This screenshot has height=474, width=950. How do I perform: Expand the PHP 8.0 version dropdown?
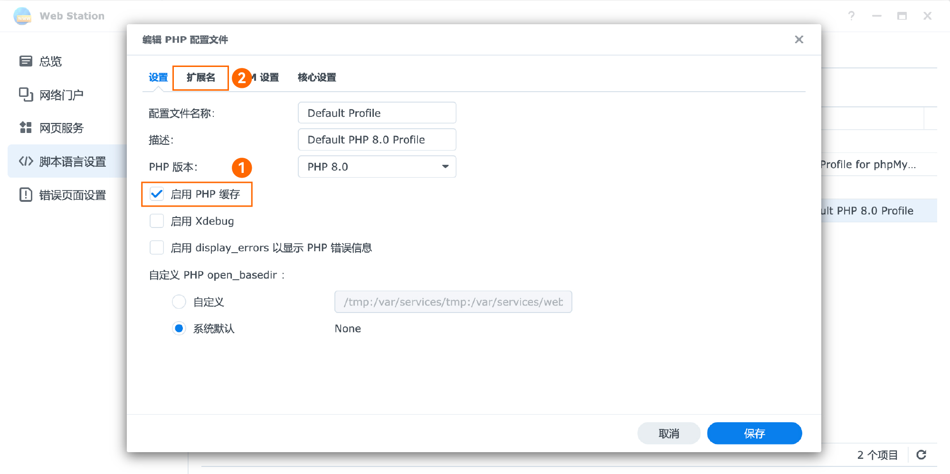(x=377, y=167)
